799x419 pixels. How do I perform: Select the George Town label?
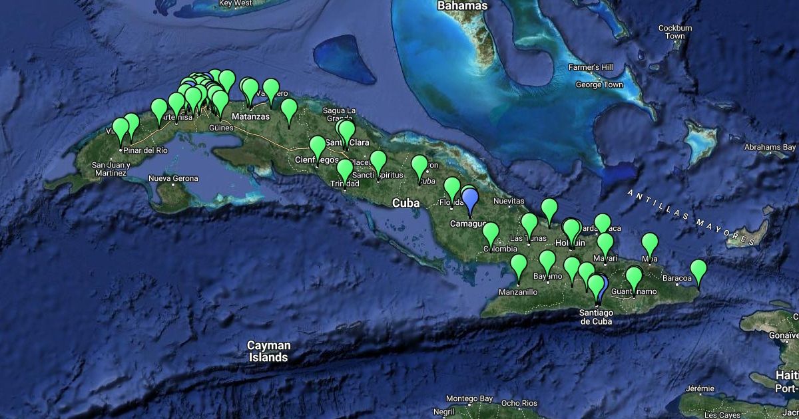(x=599, y=84)
